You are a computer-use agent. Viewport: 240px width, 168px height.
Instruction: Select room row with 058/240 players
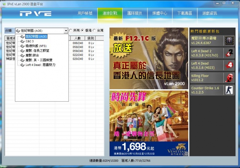(x=55, y=47)
